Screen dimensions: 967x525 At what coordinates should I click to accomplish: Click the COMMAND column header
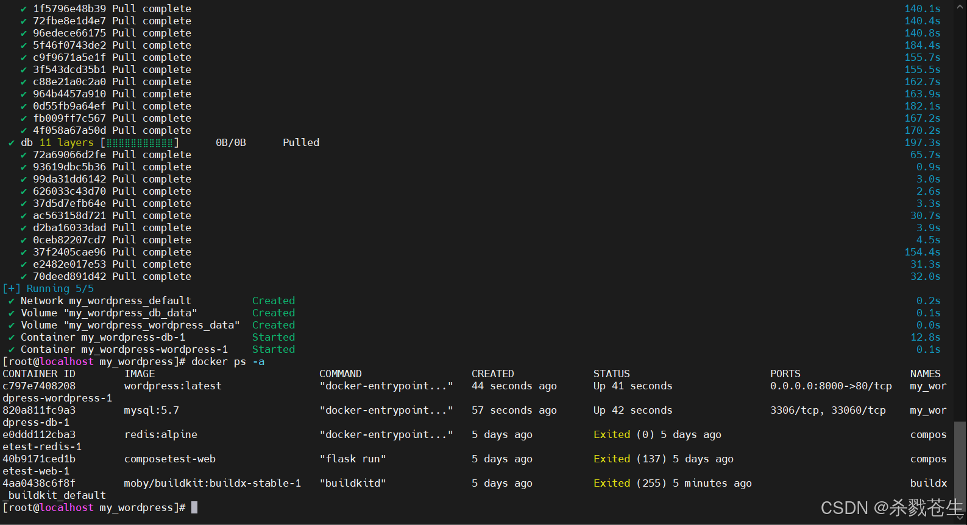(341, 374)
